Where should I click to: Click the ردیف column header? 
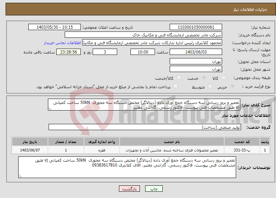[265, 142]
